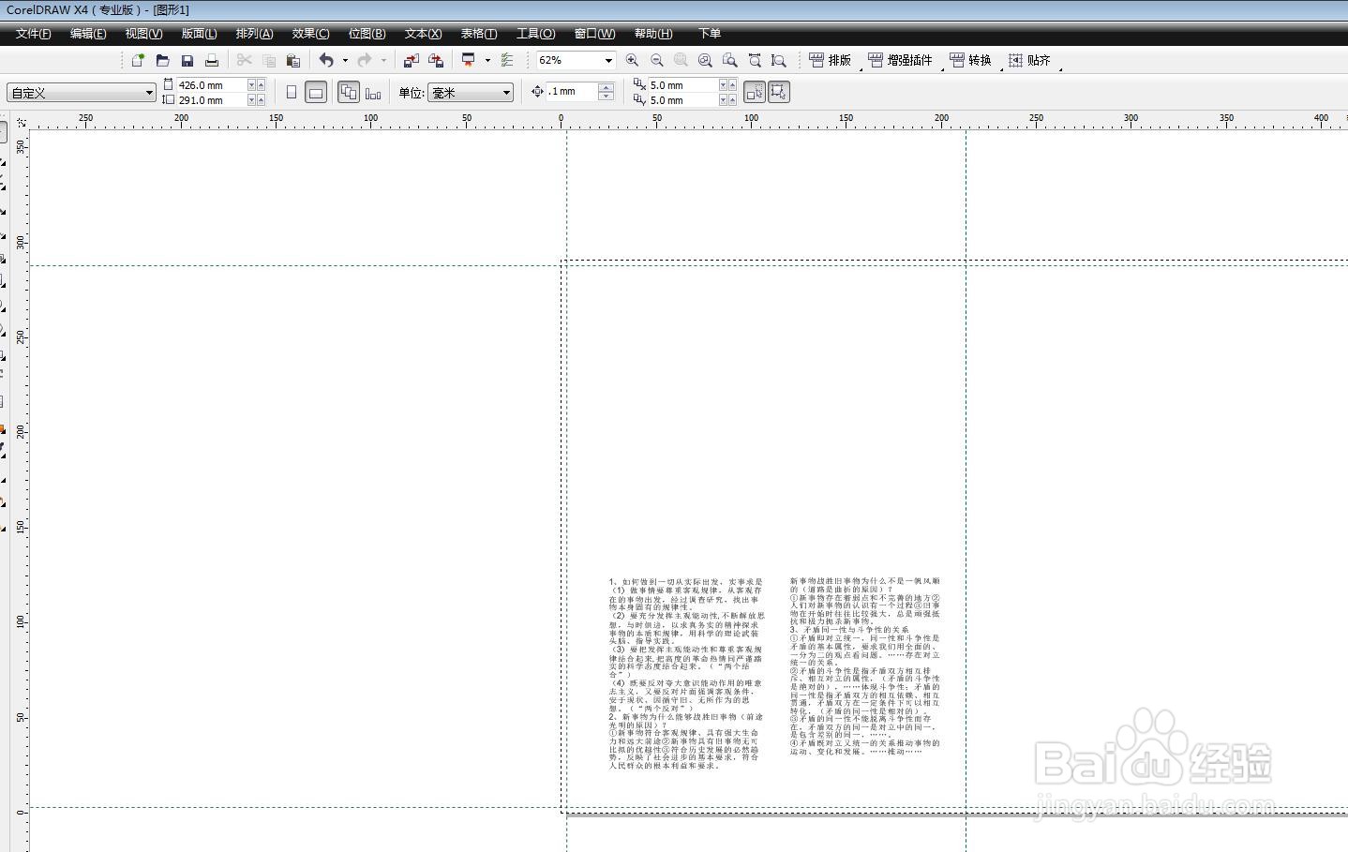Undo the last action with the arrow icon
The width and height of the screenshot is (1348, 852).
326,60
